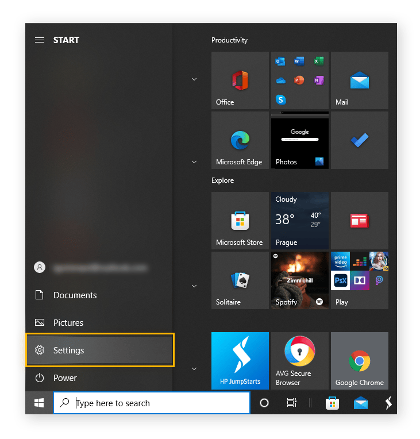Open the Photos tile

(299, 140)
